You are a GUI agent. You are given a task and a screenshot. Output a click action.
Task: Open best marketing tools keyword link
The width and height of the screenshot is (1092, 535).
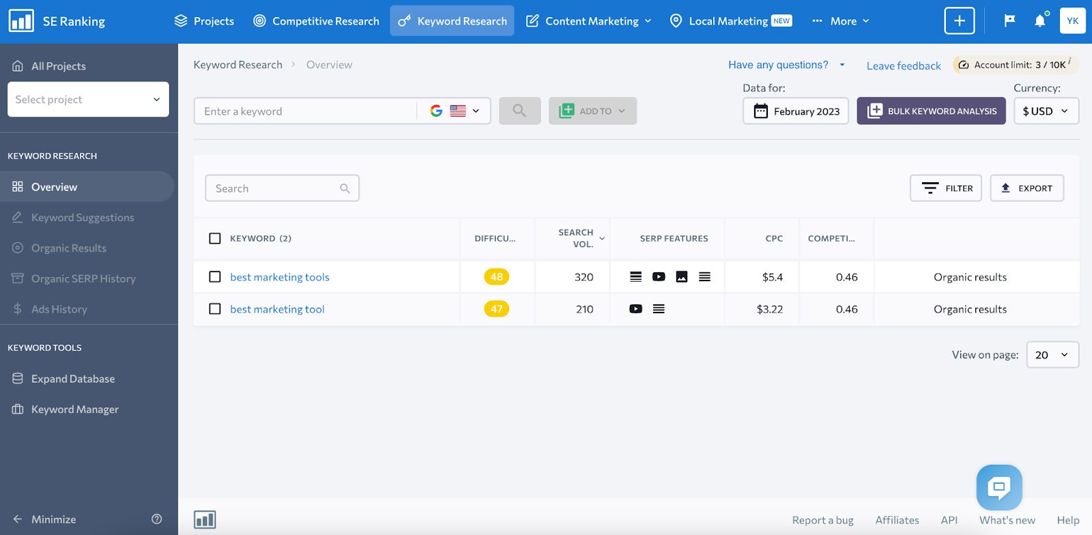(x=280, y=277)
